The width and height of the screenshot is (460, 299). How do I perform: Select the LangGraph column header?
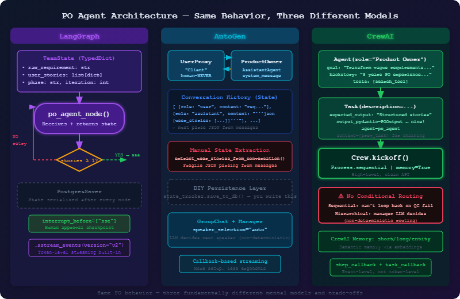(x=79, y=36)
